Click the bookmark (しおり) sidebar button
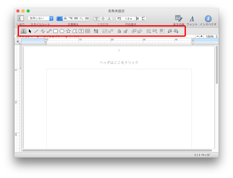The height and width of the screenshot is (178, 233). coord(21,18)
